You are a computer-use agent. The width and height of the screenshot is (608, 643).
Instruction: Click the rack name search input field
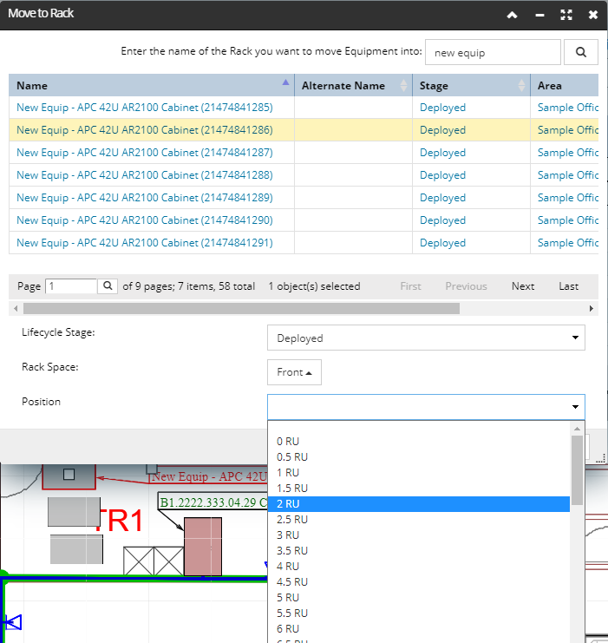click(493, 52)
